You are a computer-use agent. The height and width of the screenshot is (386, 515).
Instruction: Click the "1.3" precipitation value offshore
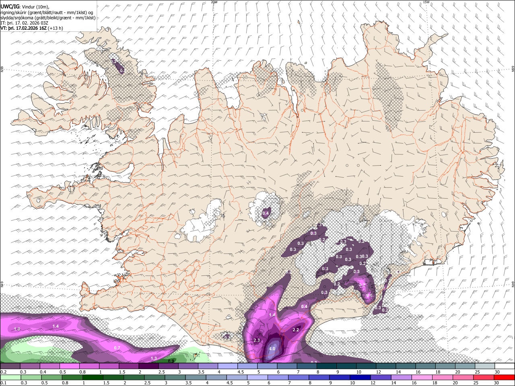click(x=154, y=358)
